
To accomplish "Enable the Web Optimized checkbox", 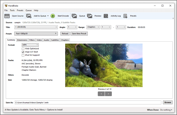I will point(23,49).
